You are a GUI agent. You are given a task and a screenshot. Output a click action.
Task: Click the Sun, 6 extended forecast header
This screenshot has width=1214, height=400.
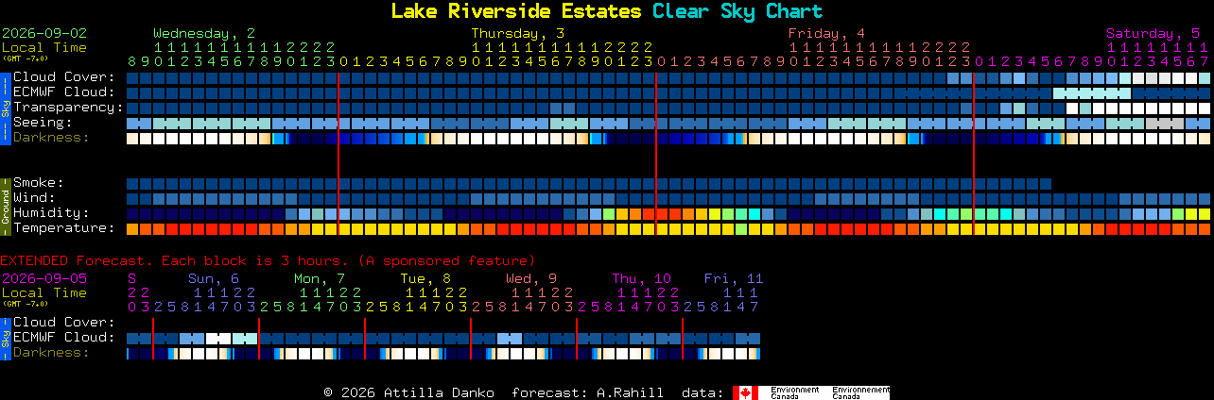[x=214, y=278]
